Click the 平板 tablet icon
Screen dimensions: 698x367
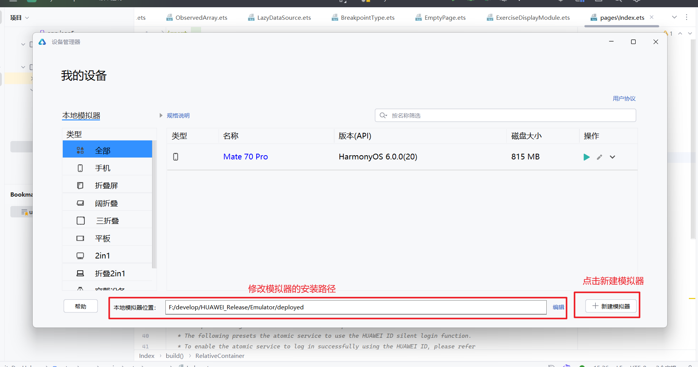coord(80,238)
